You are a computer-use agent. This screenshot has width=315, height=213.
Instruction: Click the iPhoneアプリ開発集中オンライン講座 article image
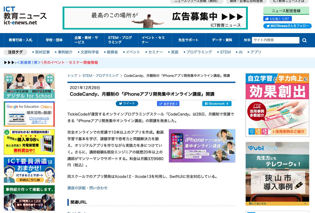pos(202,146)
